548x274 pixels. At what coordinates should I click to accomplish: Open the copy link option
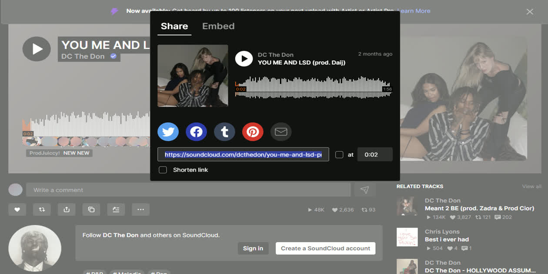click(91, 209)
